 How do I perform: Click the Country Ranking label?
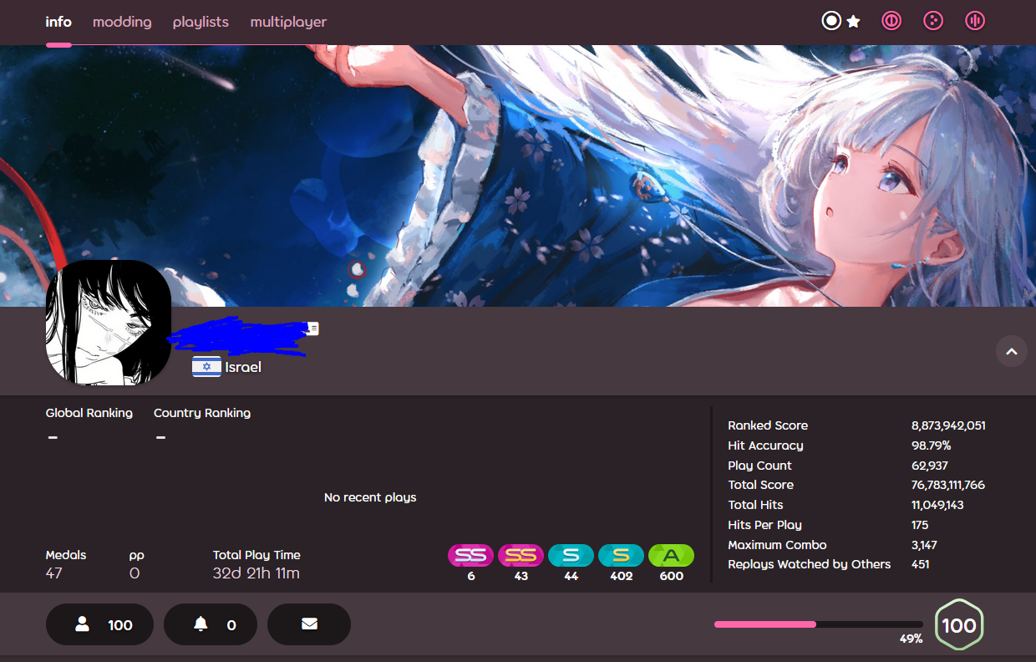point(202,413)
